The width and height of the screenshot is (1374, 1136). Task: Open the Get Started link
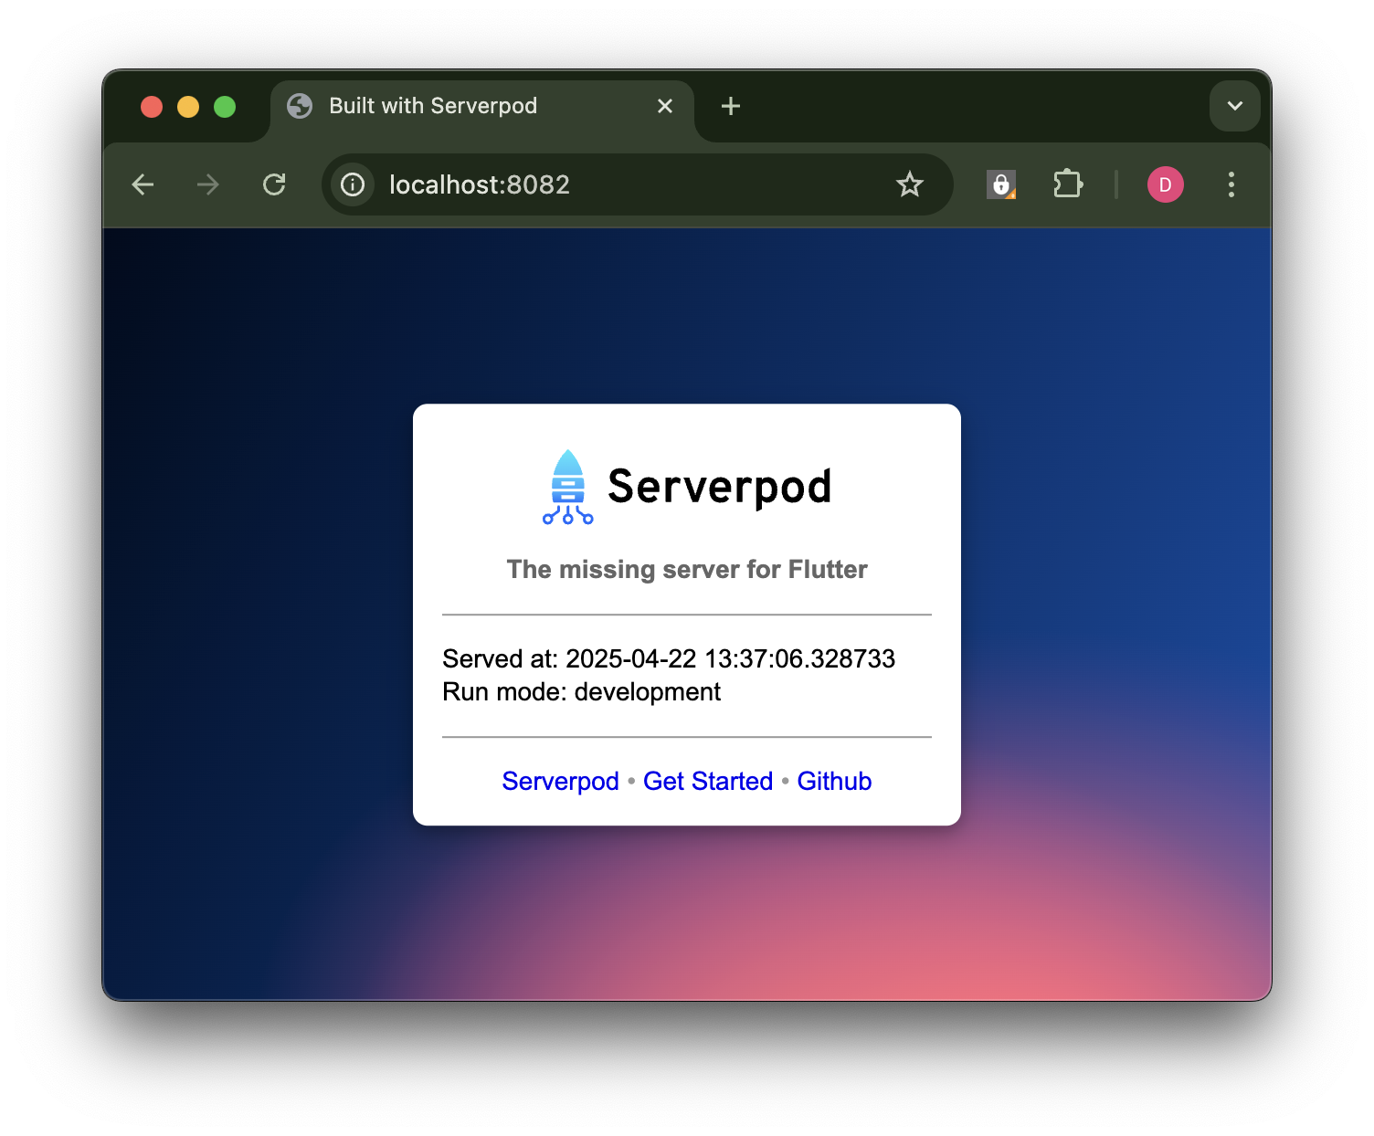click(708, 781)
